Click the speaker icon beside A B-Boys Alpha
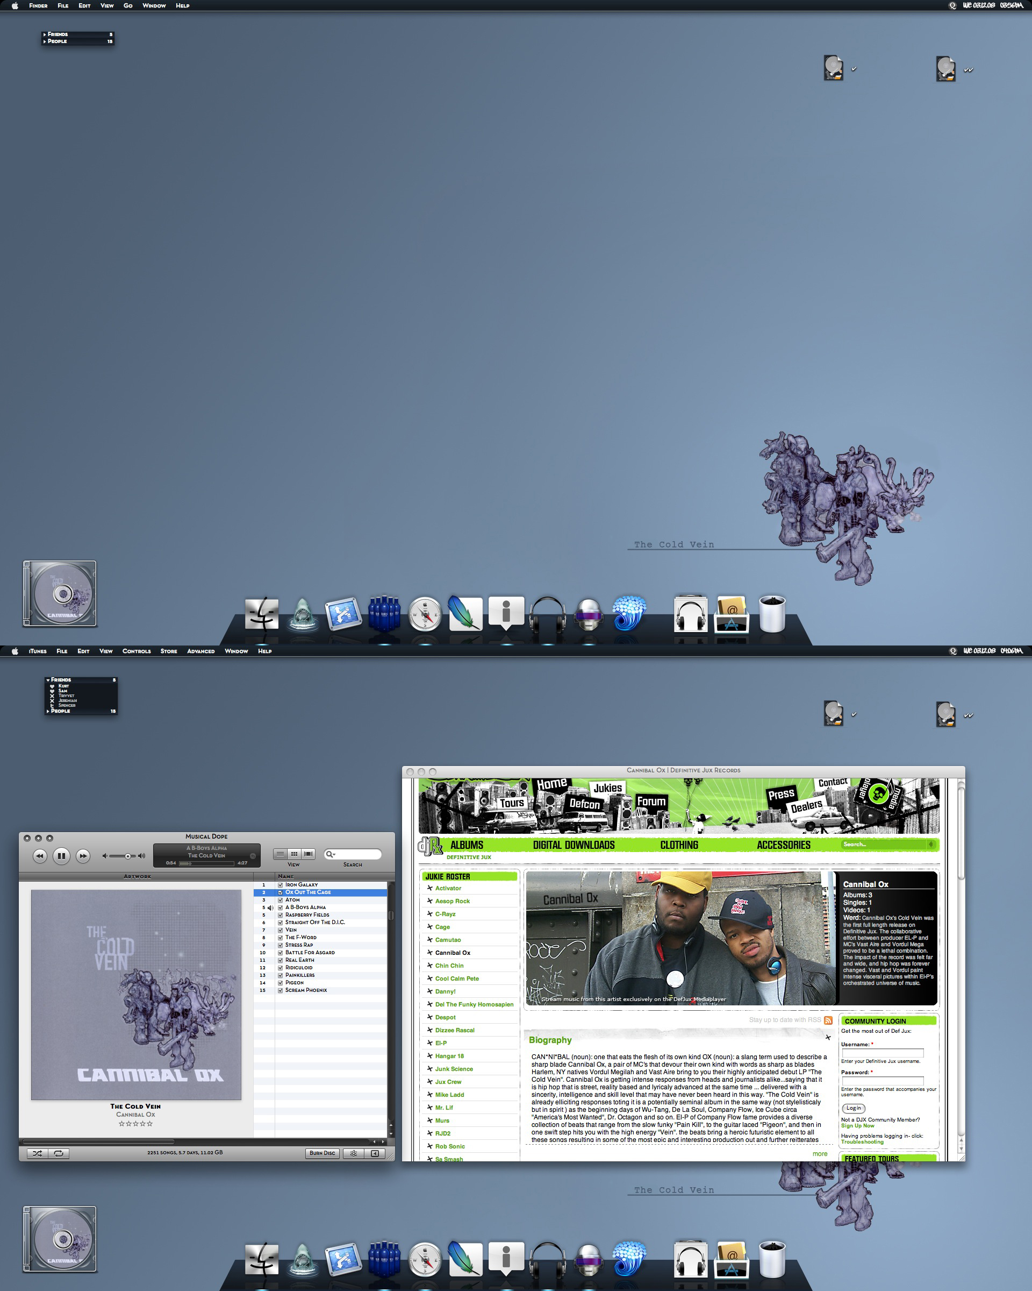Screen dimensions: 1032x1291 (270, 908)
